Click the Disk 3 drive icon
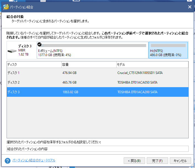 click(x=12, y=51)
